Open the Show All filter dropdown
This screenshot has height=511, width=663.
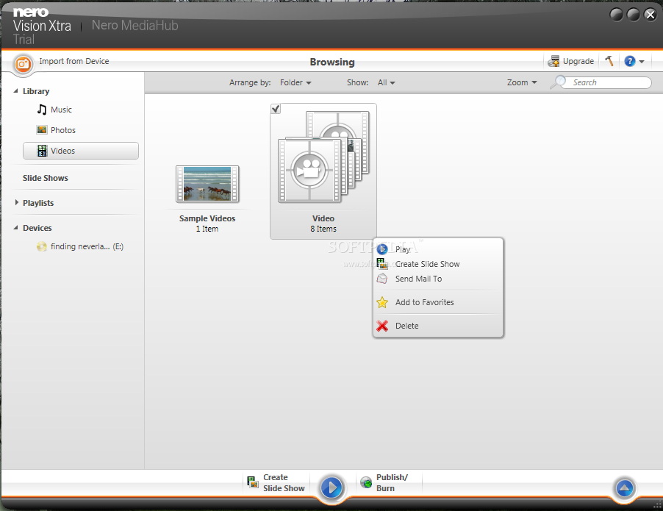[x=386, y=82]
